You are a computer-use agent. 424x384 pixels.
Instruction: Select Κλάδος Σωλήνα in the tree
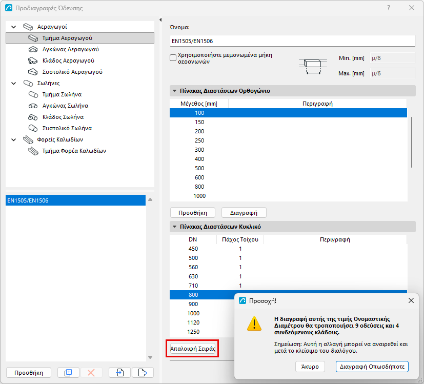(x=63, y=117)
